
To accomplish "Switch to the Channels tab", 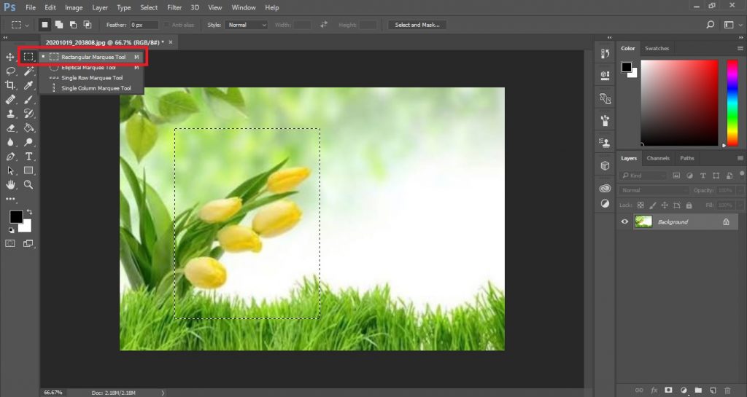I will (658, 158).
